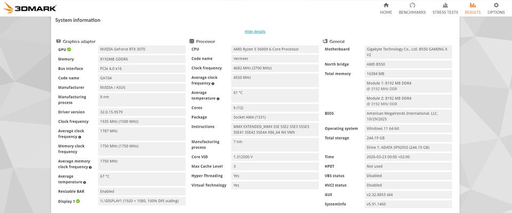
Task: Click the SystemInfo v5.91.1460 value
Action: [409, 204]
